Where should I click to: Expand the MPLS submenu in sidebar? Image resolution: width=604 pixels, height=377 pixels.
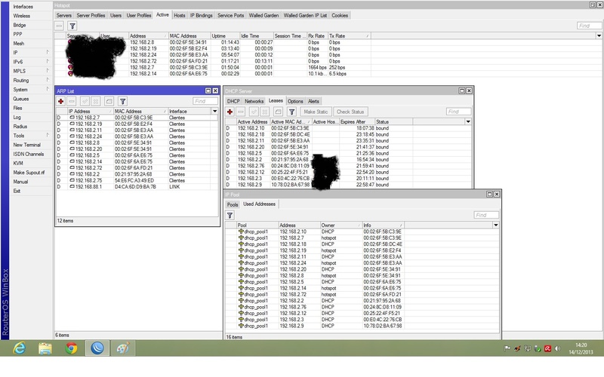[48, 71]
